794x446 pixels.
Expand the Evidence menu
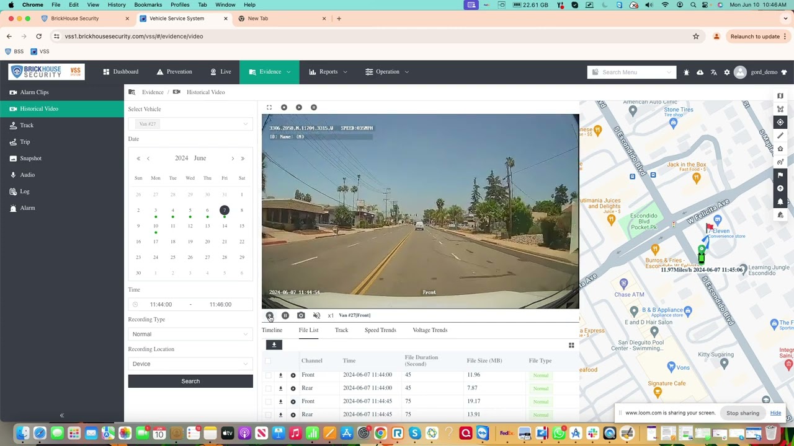point(269,72)
